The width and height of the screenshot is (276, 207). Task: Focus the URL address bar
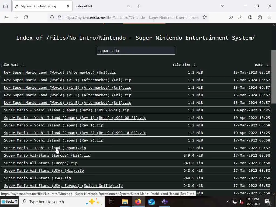[x=131, y=18]
